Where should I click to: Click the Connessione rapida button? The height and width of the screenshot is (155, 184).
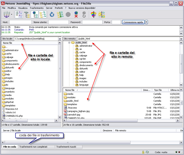tap(133, 22)
